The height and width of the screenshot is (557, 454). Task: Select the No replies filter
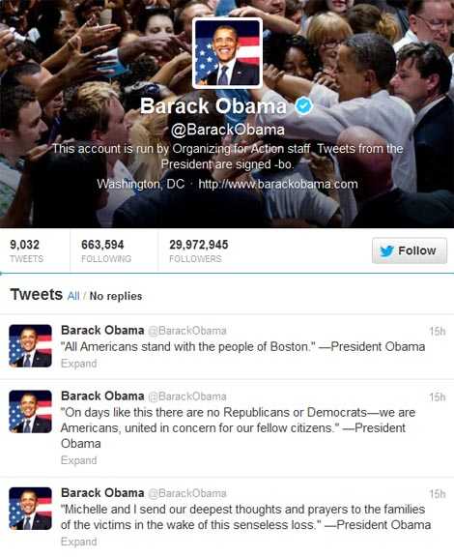click(x=116, y=296)
